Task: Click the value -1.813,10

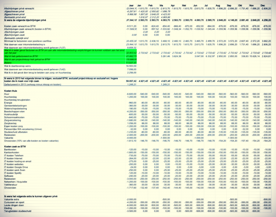Action: (132, 141)
